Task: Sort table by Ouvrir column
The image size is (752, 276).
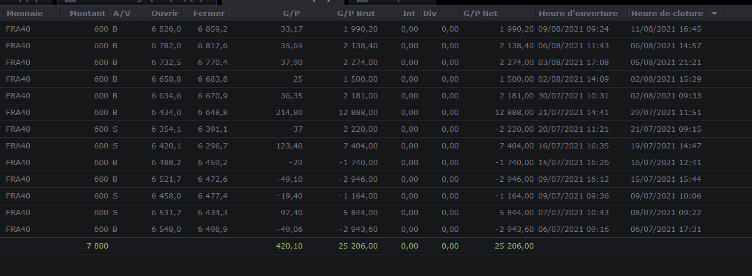Action: [x=166, y=13]
